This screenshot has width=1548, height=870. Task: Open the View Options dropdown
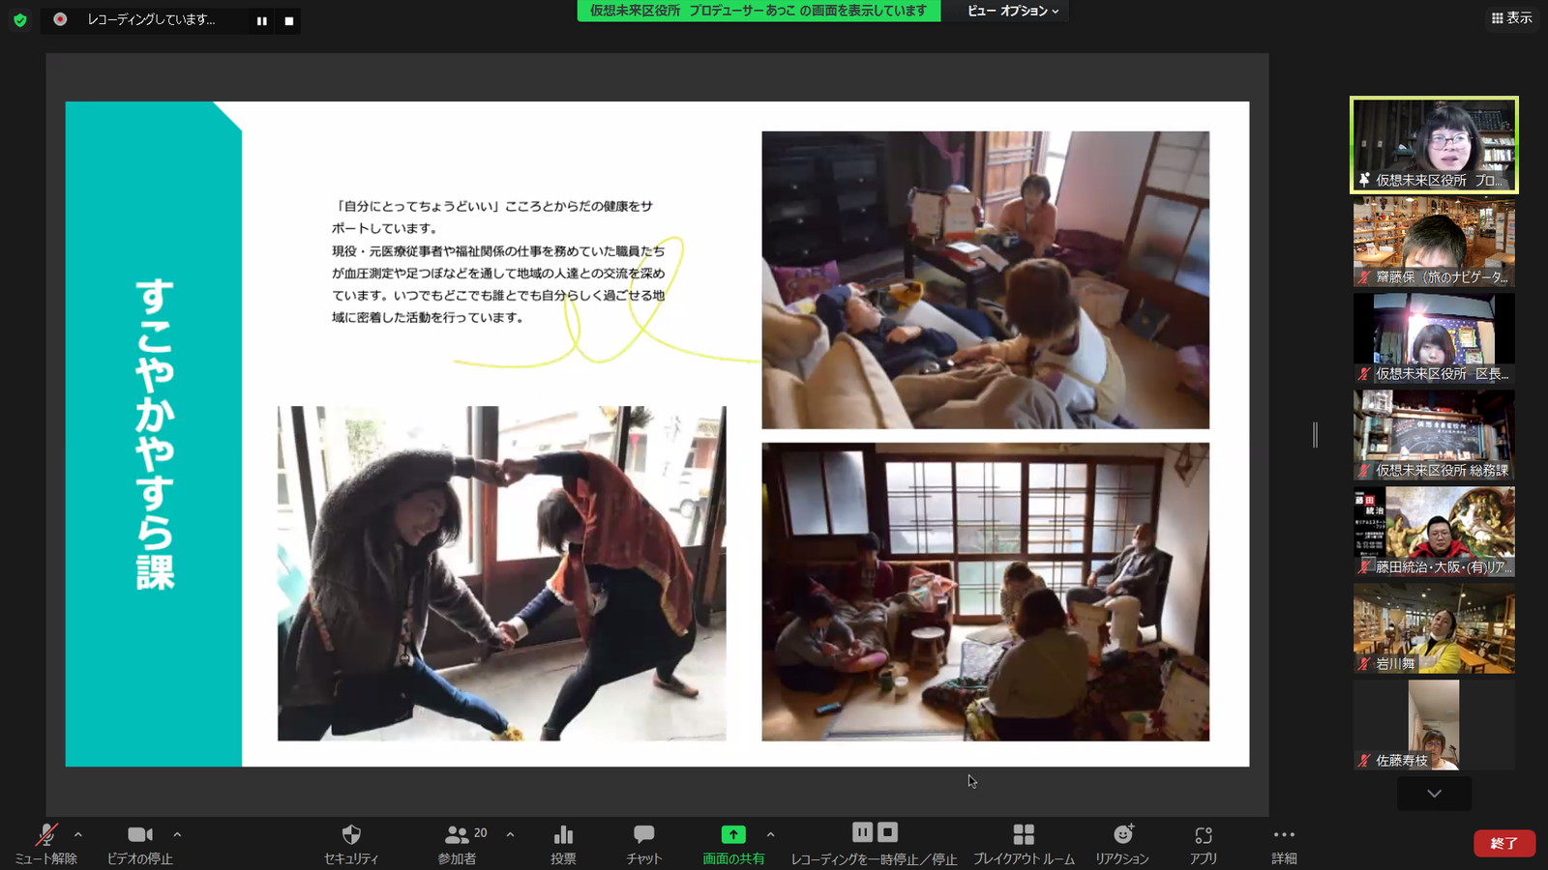1013,11
